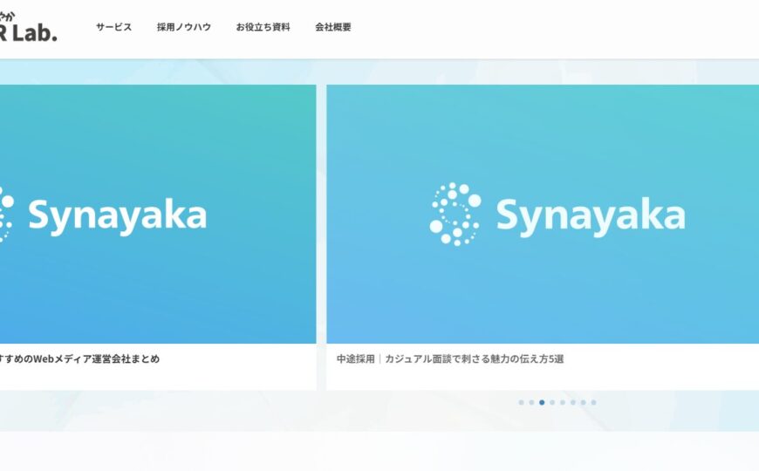The image size is (759, 471).
Task: Switch to the seventh carousel dot
Action: (584, 402)
